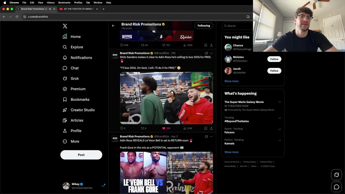This screenshot has height=194, width=345.
Task: Open Home from the sidebar
Action: tap(72, 37)
